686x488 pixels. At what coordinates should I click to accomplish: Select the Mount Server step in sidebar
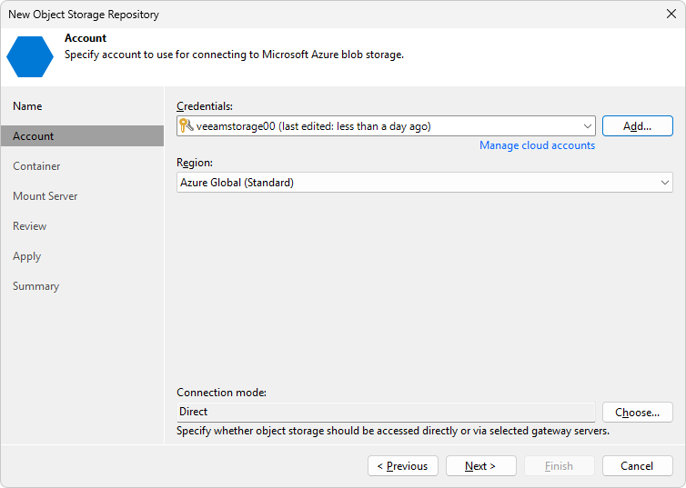click(x=45, y=196)
